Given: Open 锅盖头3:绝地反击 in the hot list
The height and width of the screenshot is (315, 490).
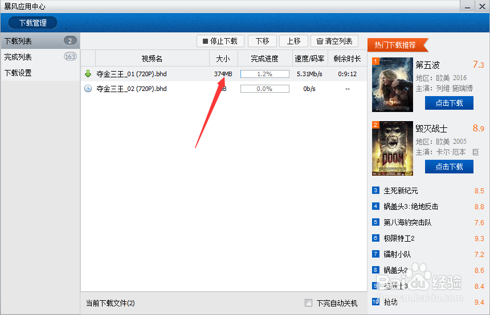Looking at the screenshot, I should pos(411,206).
